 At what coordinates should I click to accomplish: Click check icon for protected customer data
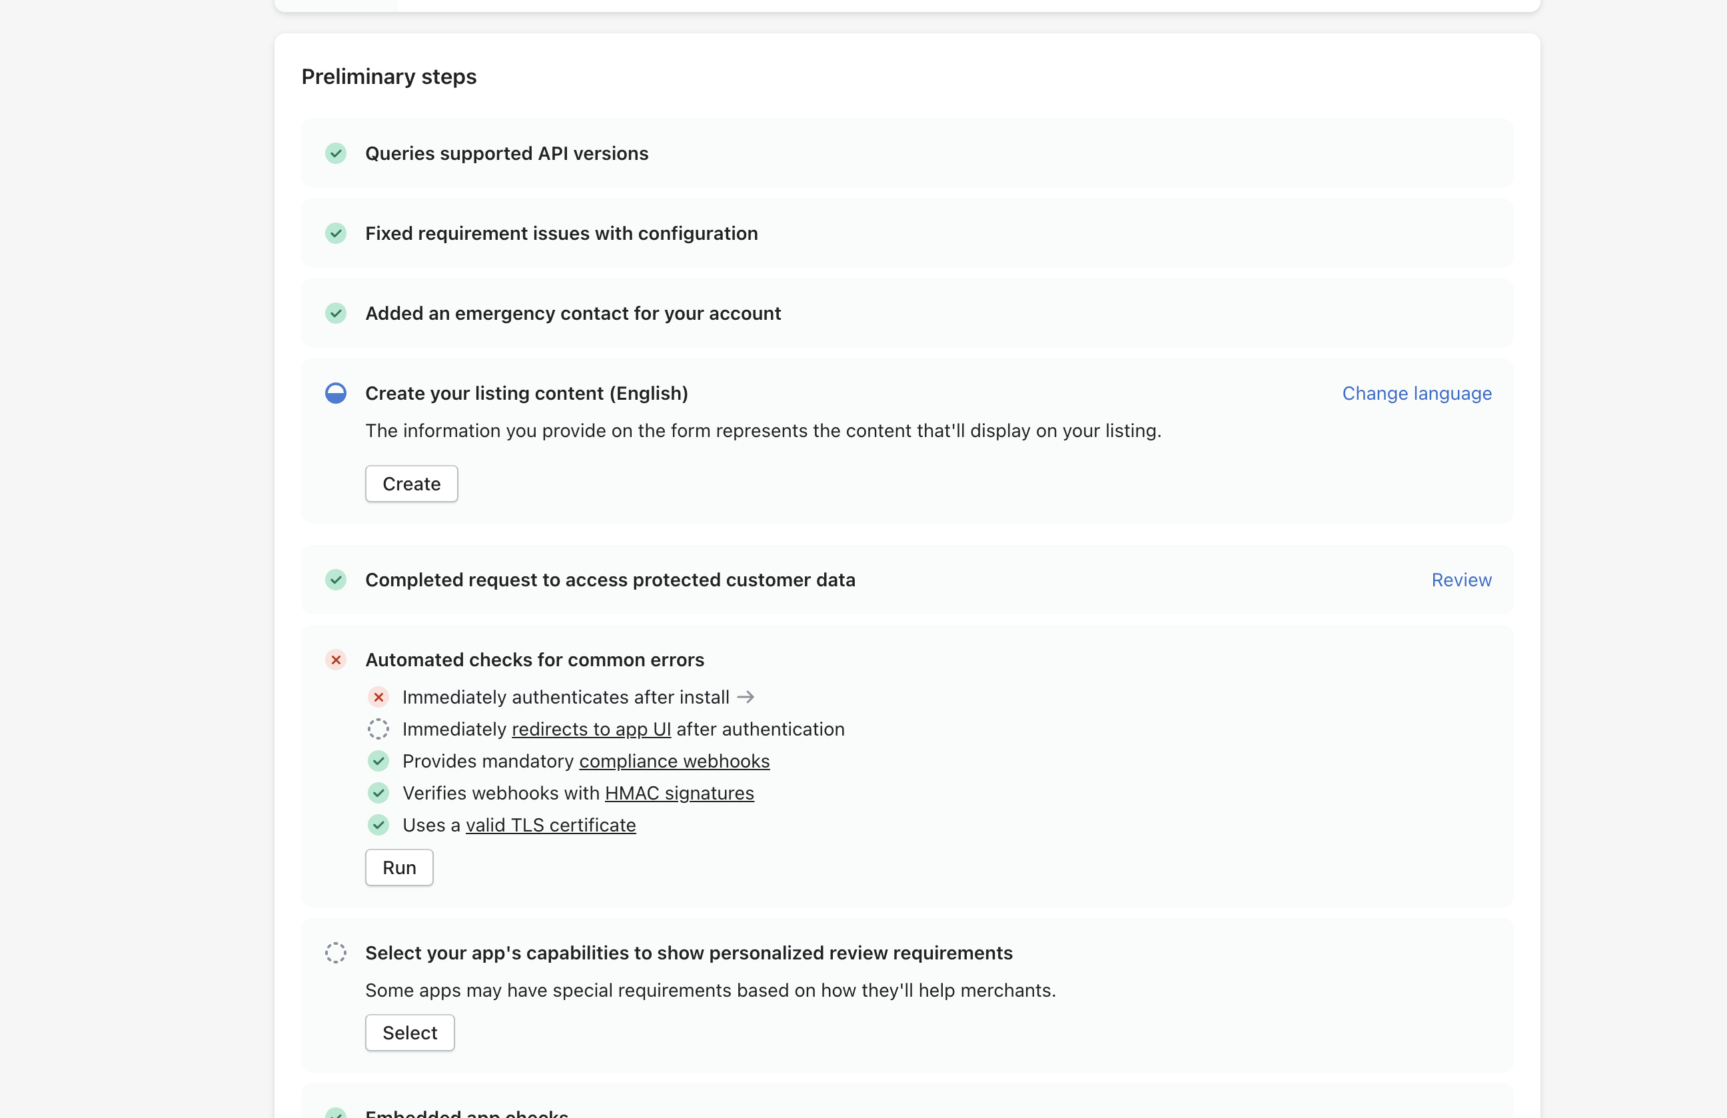click(x=335, y=579)
